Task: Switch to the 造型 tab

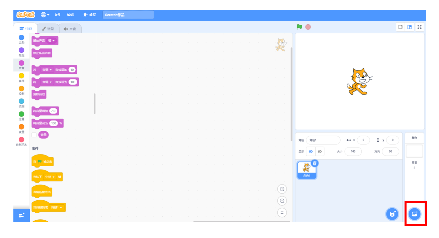Action: pyautogui.click(x=48, y=29)
